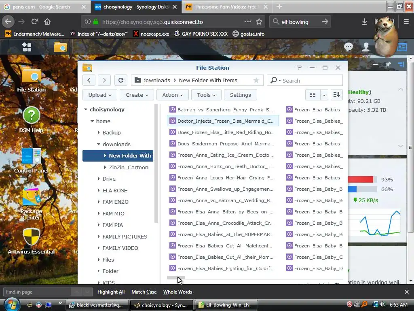Click the red 93% usage bar

click(x=360, y=179)
